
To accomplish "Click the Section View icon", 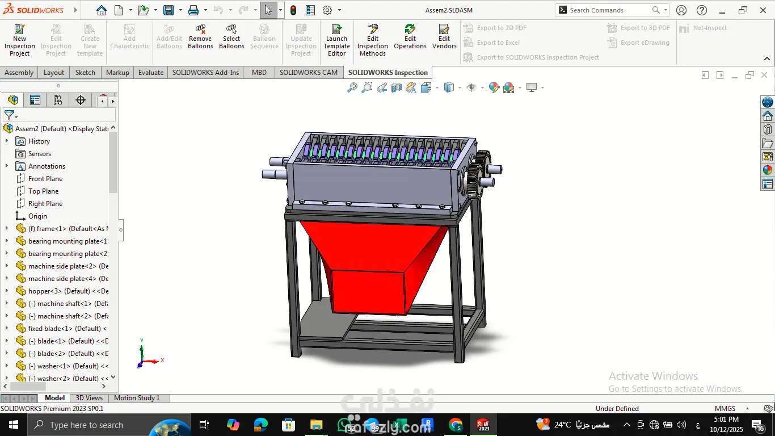I will click(397, 87).
